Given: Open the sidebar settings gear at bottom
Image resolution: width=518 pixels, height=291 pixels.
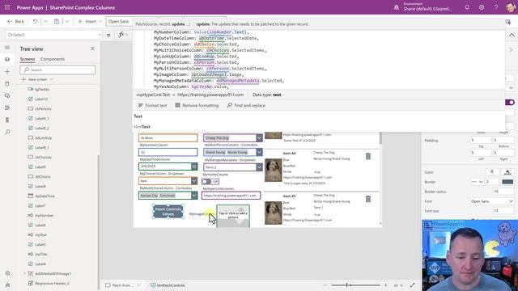Looking at the screenshot, I should click(7, 273).
